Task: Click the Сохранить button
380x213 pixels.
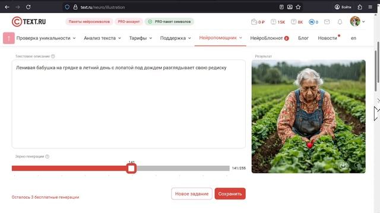Action: (230, 193)
